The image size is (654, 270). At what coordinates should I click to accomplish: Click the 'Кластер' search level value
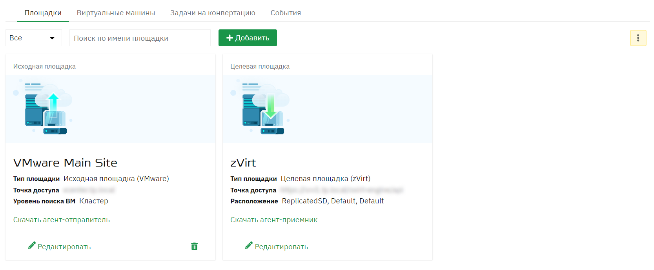(x=94, y=201)
